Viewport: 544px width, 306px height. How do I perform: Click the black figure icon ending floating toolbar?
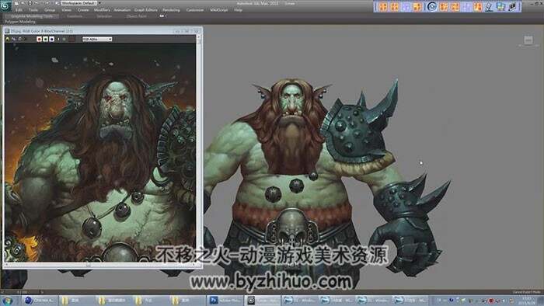513,6
